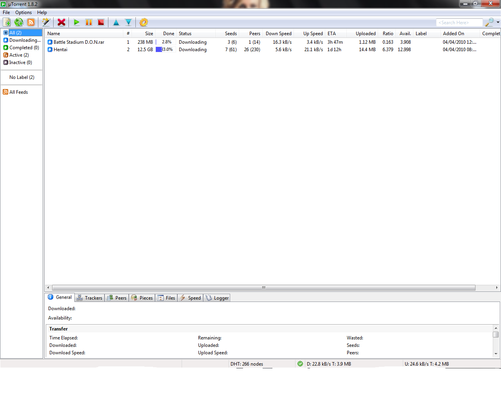Switch to the Logger tab
501x400 pixels.
click(217, 298)
